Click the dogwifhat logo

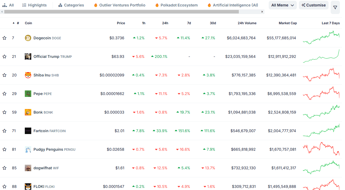click(28, 168)
